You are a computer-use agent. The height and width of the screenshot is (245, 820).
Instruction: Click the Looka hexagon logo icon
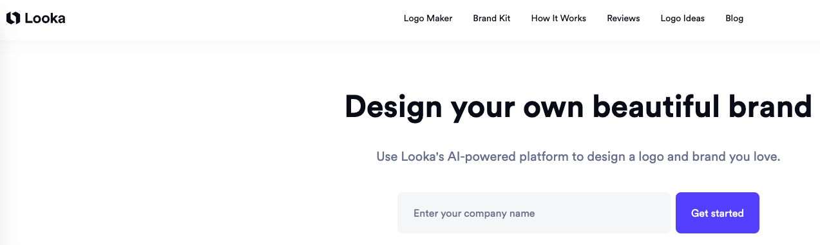(13, 19)
